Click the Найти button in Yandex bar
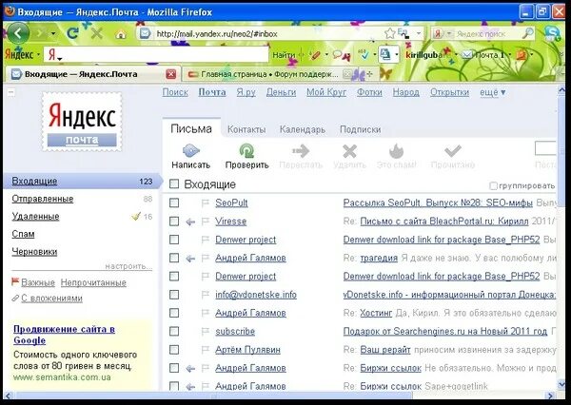Image resolution: width=571 pixels, height=405 pixels. click(x=284, y=55)
